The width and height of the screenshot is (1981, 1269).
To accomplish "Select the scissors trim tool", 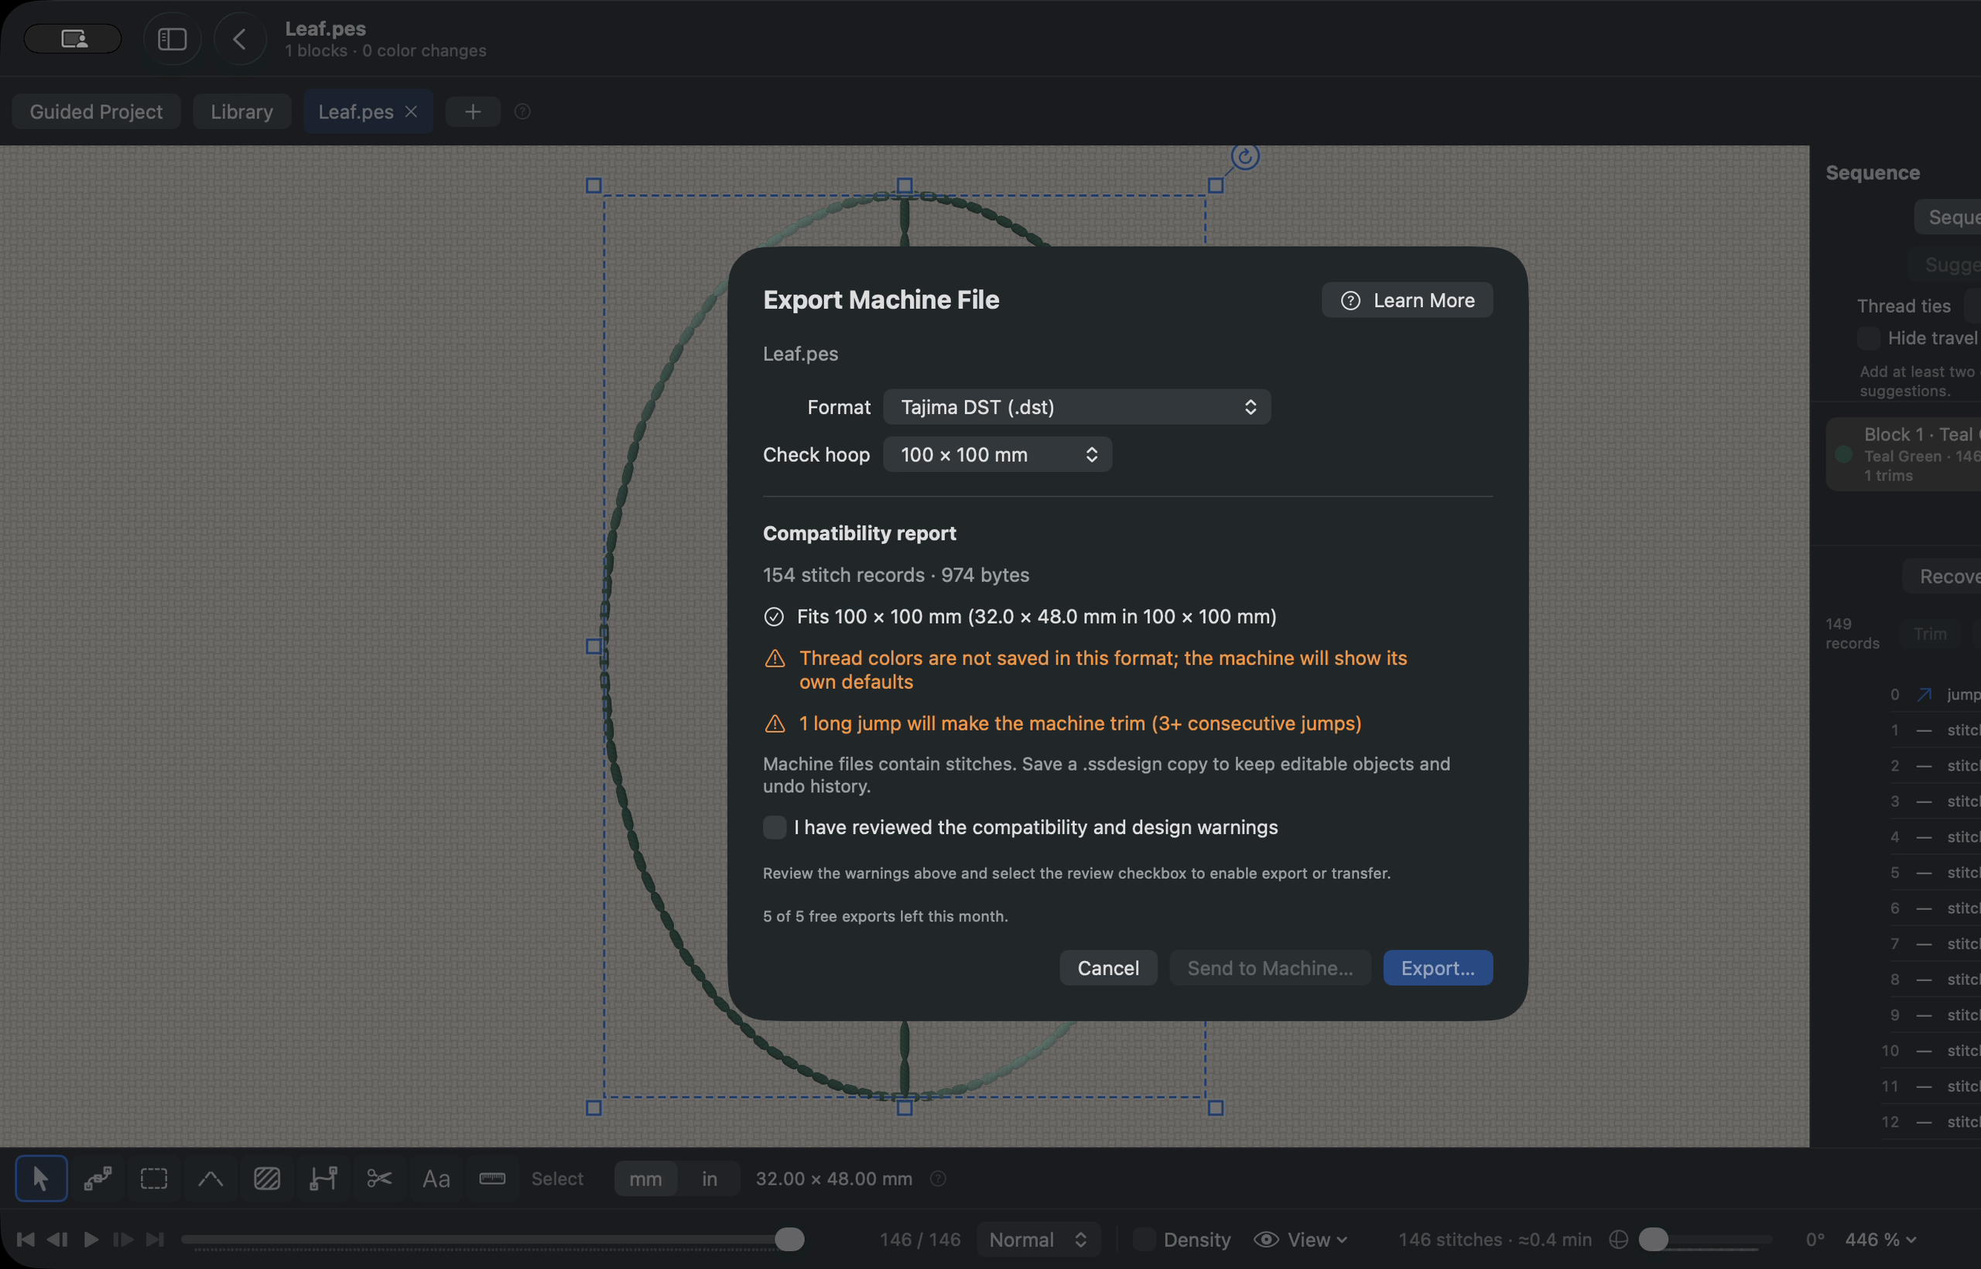I will [x=379, y=1178].
